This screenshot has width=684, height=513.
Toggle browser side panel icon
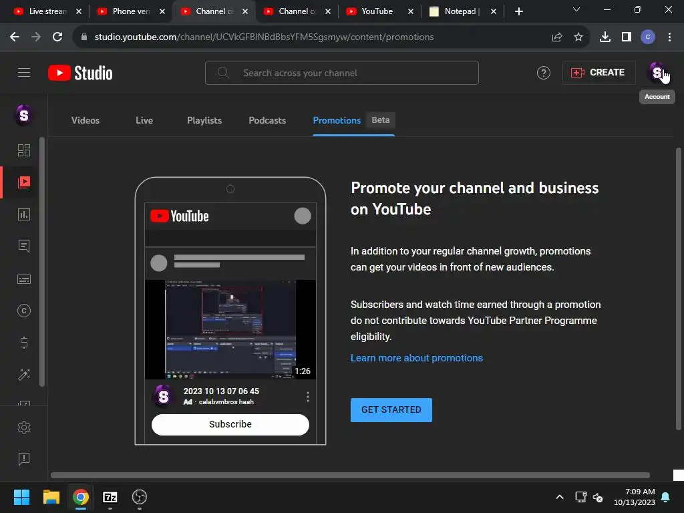(627, 37)
